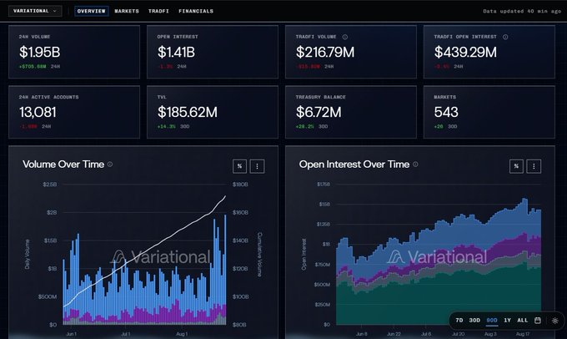
Task: Click the TradFi Open Interest info icon
Action: (505, 37)
